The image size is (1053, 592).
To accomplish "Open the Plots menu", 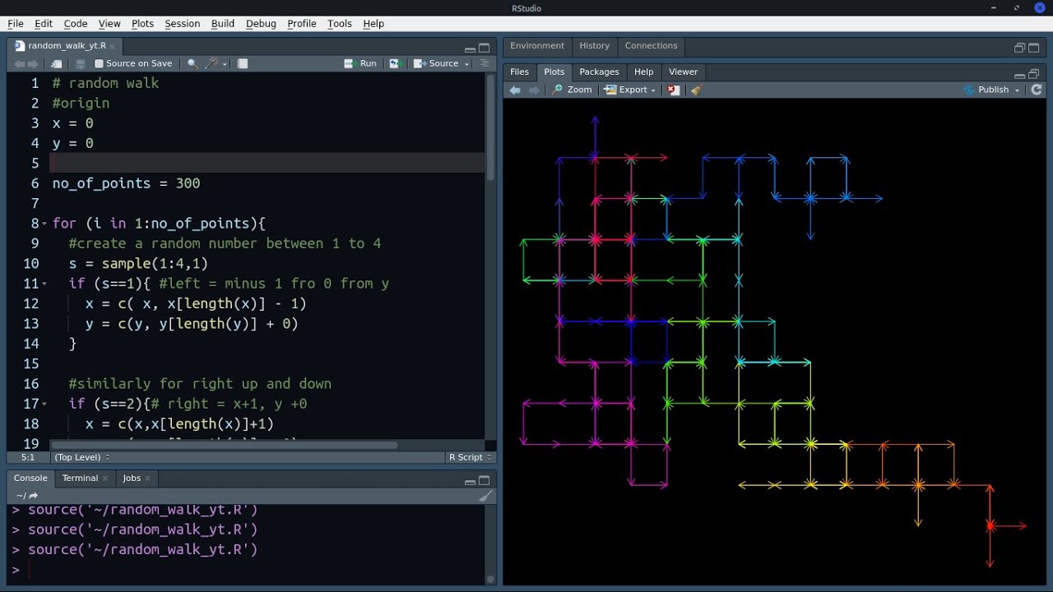I will click(x=142, y=24).
